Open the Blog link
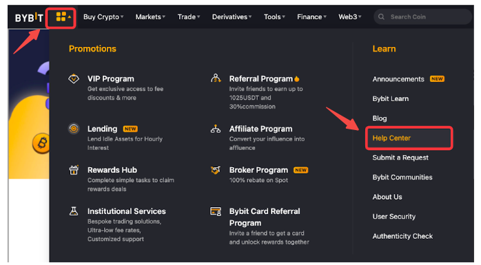 pos(380,118)
